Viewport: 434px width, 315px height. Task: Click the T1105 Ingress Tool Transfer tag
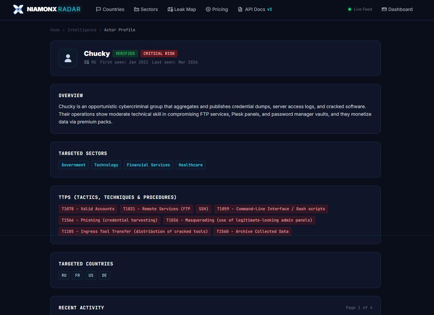click(135, 232)
